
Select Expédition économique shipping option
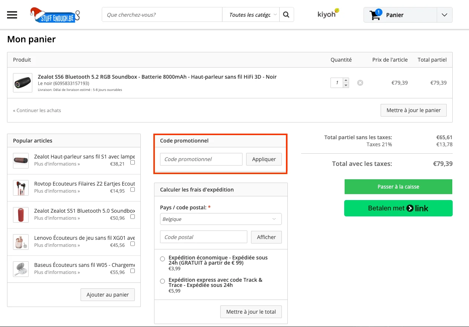coord(162,259)
